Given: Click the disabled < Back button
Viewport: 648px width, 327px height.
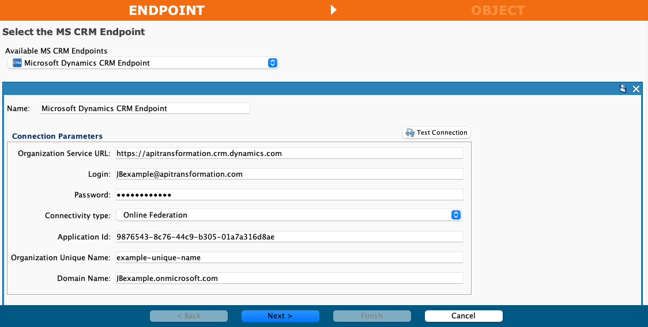Looking at the screenshot, I should [189, 315].
